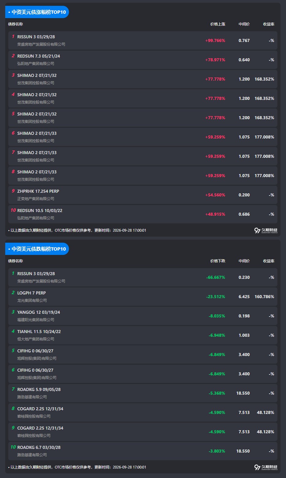
Task: Select the 中资美元债涨幅榜TOP10 panel title
Action: click(37, 12)
